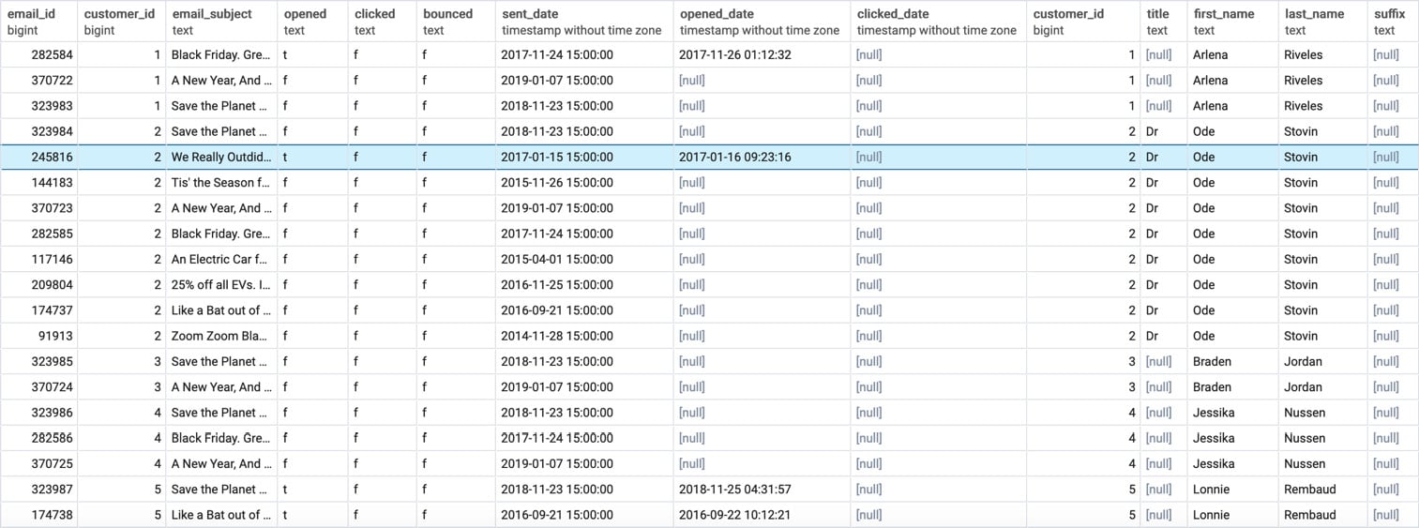Select the clicked_date column header
The width and height of the screenshot is (1419, 528).
click(939, 22)
